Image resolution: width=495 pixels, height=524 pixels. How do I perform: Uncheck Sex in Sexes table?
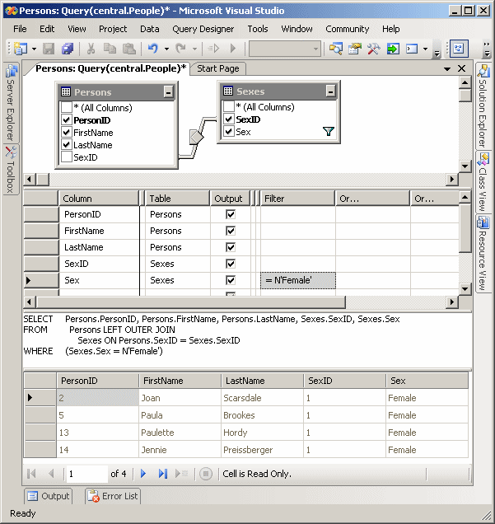(229, 132)
